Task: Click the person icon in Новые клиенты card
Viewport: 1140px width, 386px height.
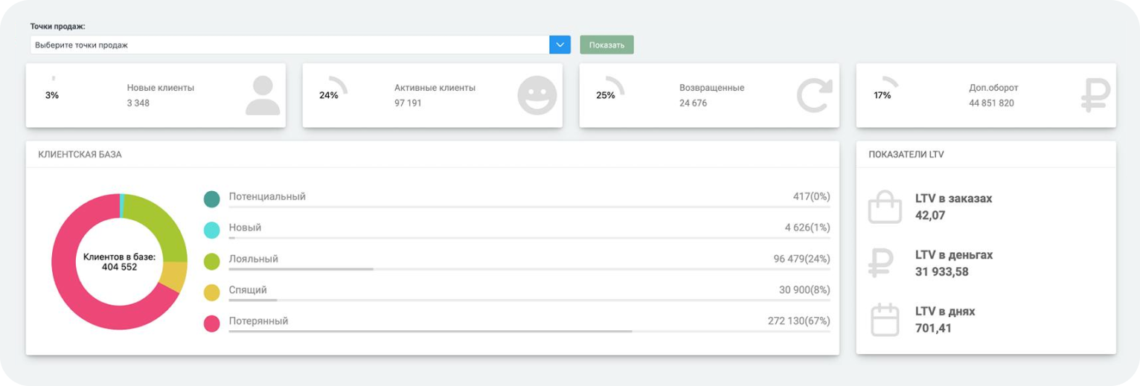Action: pos(263,96)
